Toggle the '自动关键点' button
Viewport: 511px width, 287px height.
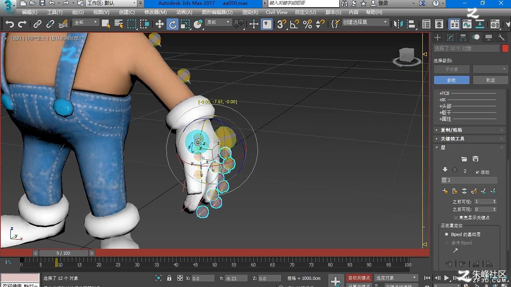pos(359,278)
